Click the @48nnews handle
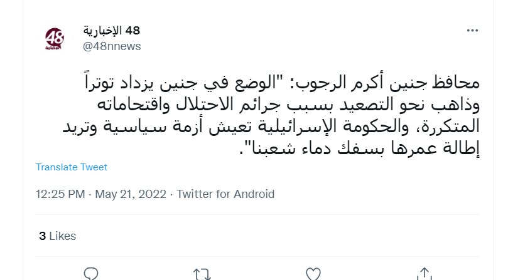This screenshot has height=280, width=508. click(x=112, y=46)
